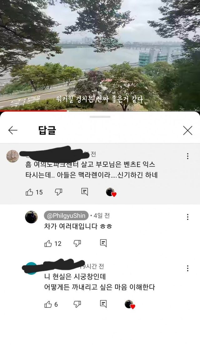
Task: Dislike the top comment about 여의도파크센터
Action: (58, 192)
